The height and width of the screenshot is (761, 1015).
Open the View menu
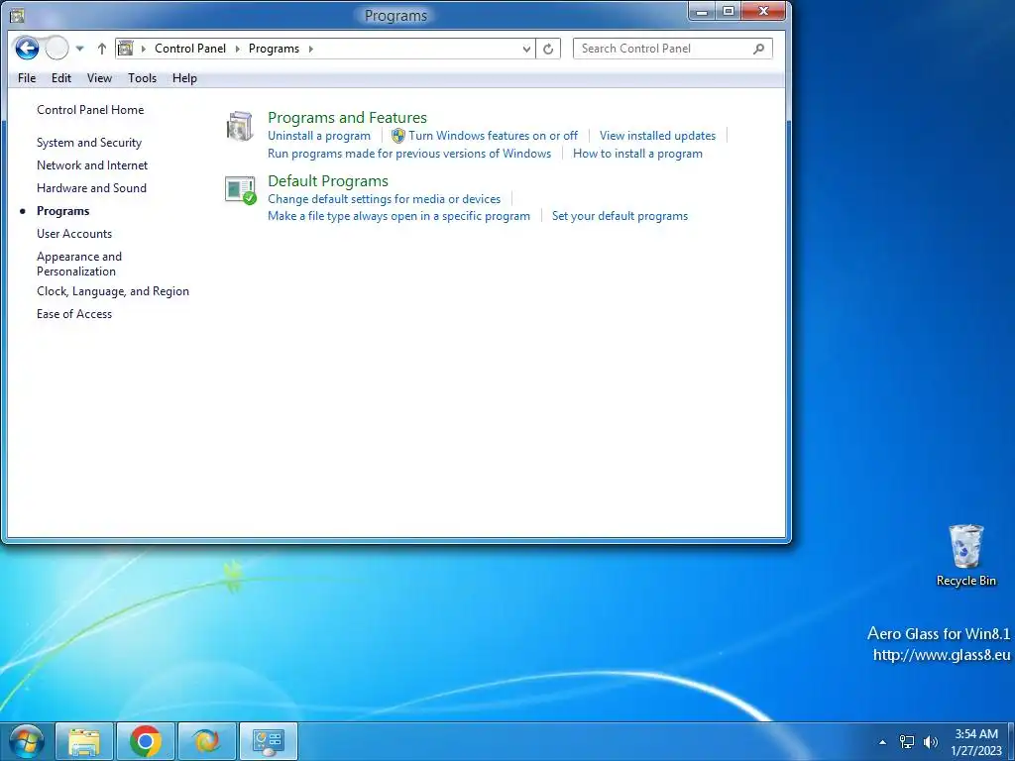pyautogui.click(x=99, y=78)
